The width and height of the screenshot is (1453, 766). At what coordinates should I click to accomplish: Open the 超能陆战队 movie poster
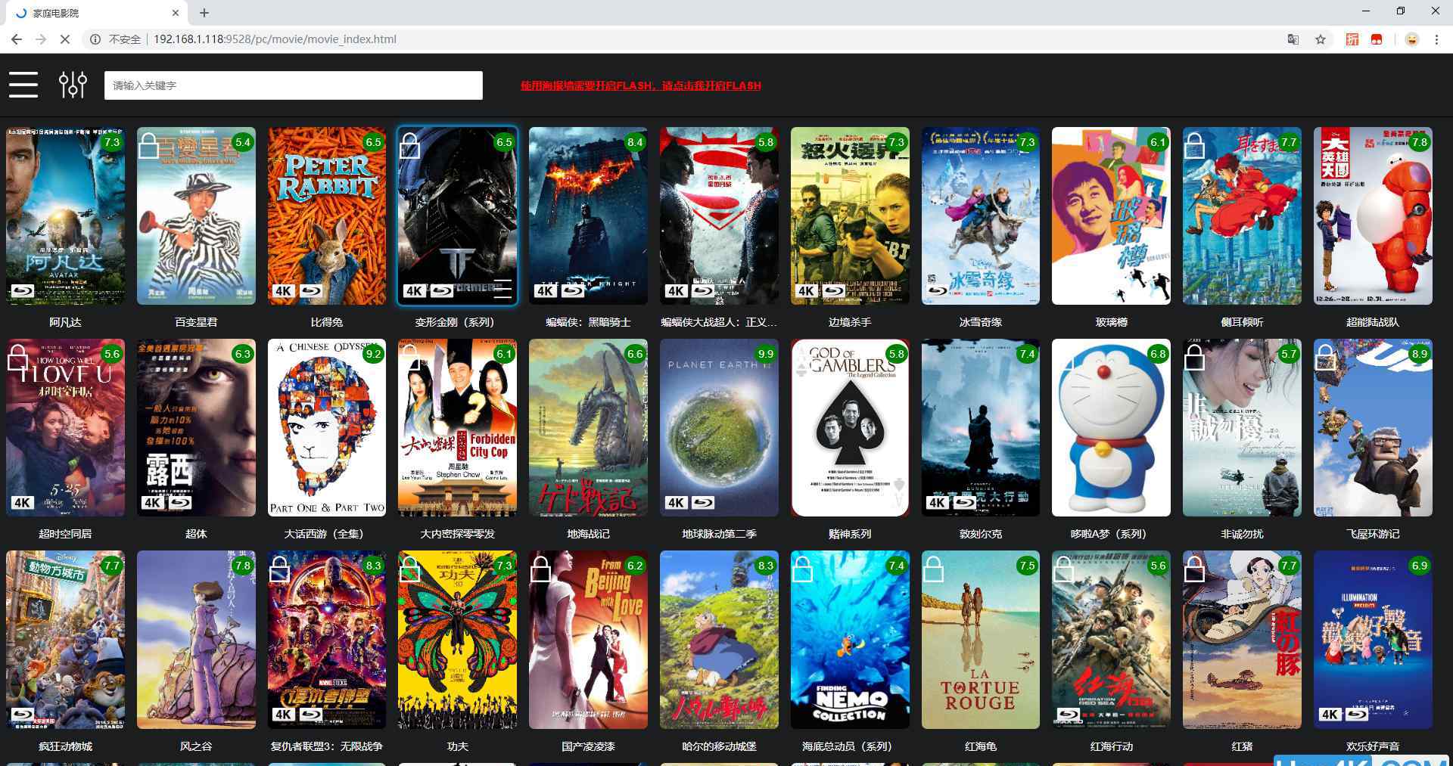tap(1373, 216)
